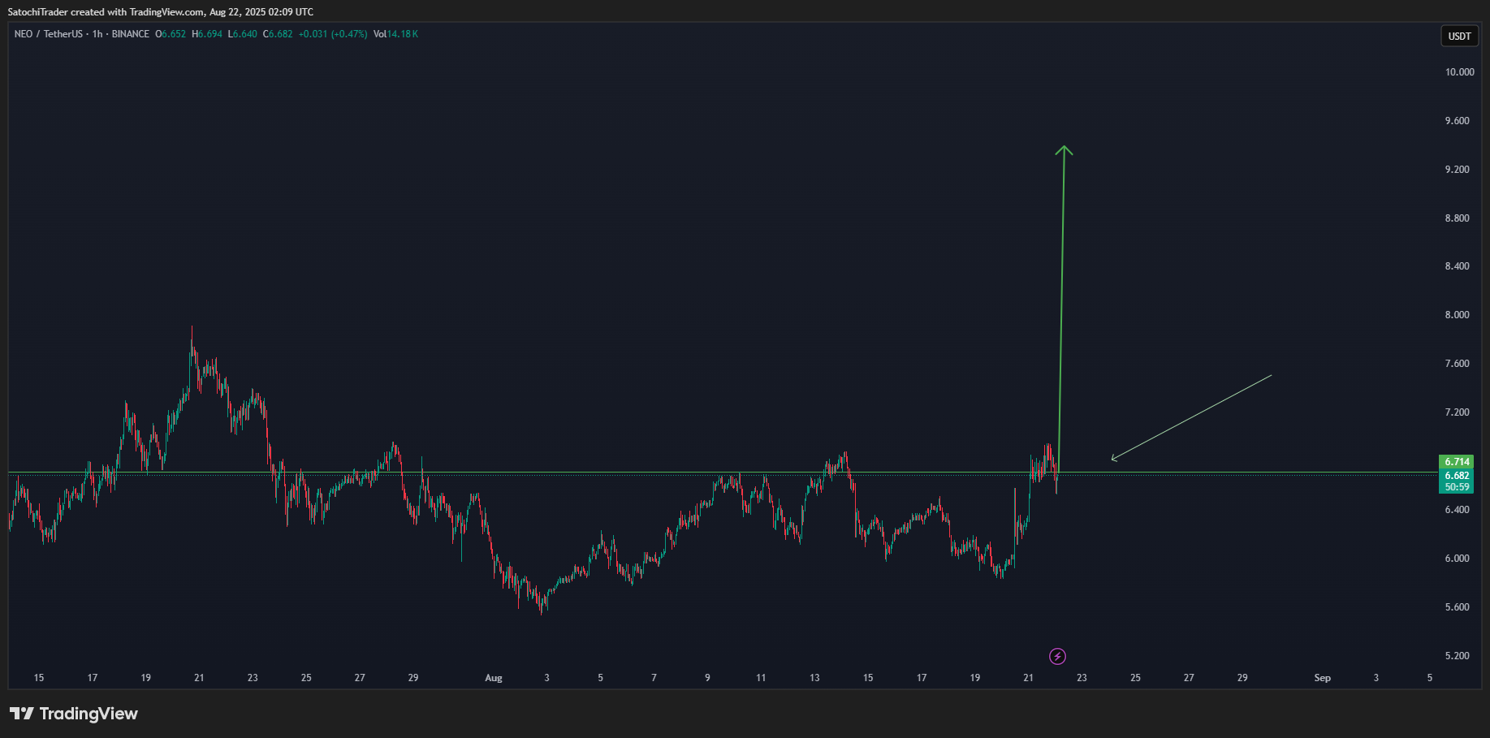Click the open value O6.652
1490x738 pixels.
click(171, 34)
